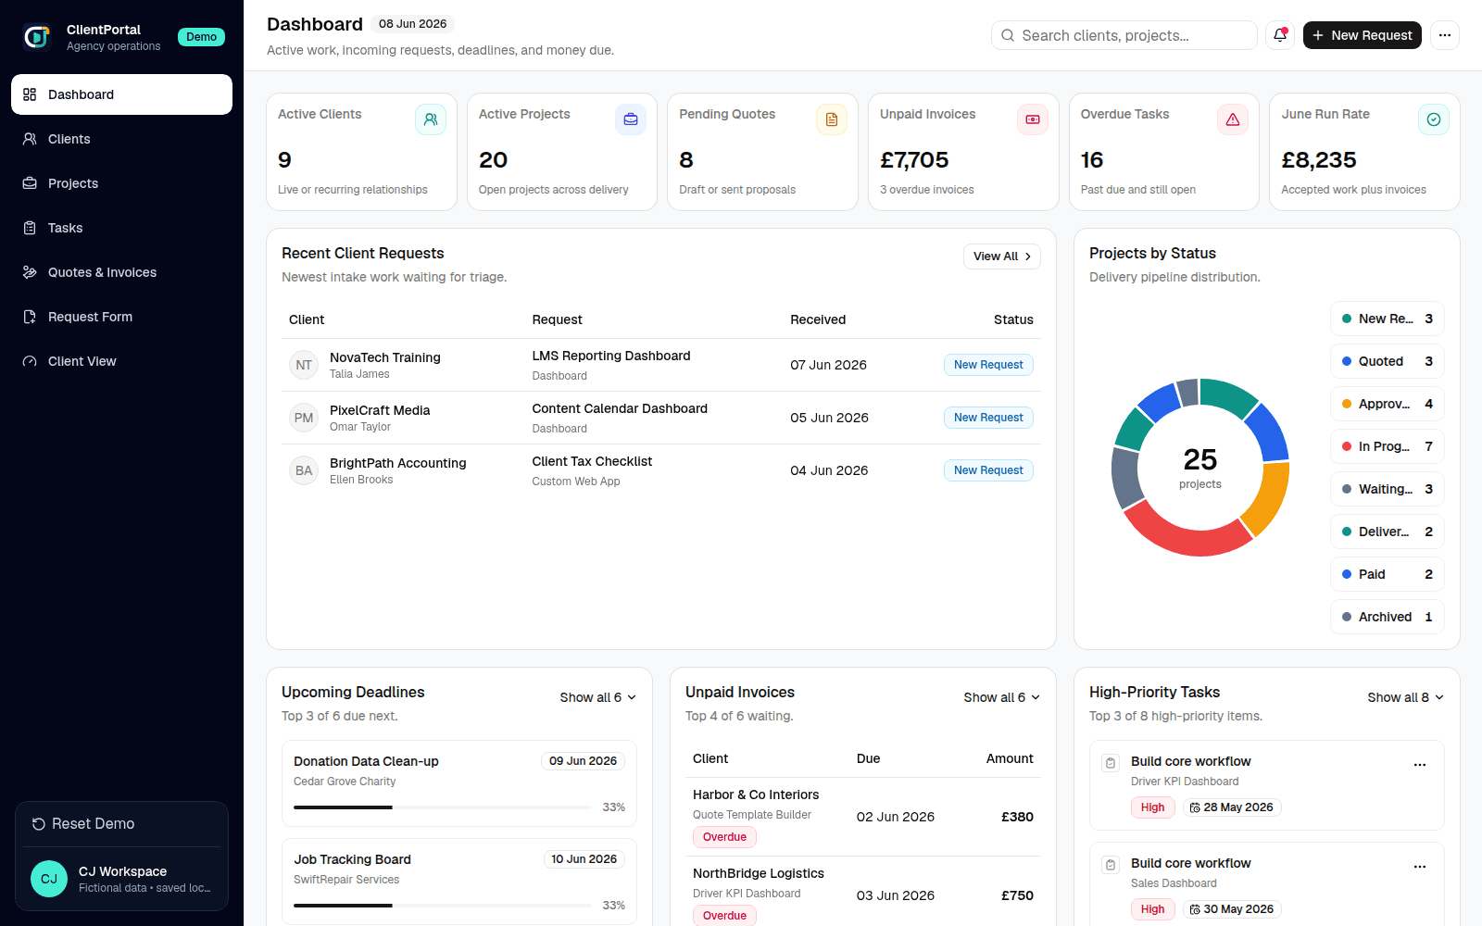
Task: Click the Request Form icon in sidebar
Action: click(30, 317)
